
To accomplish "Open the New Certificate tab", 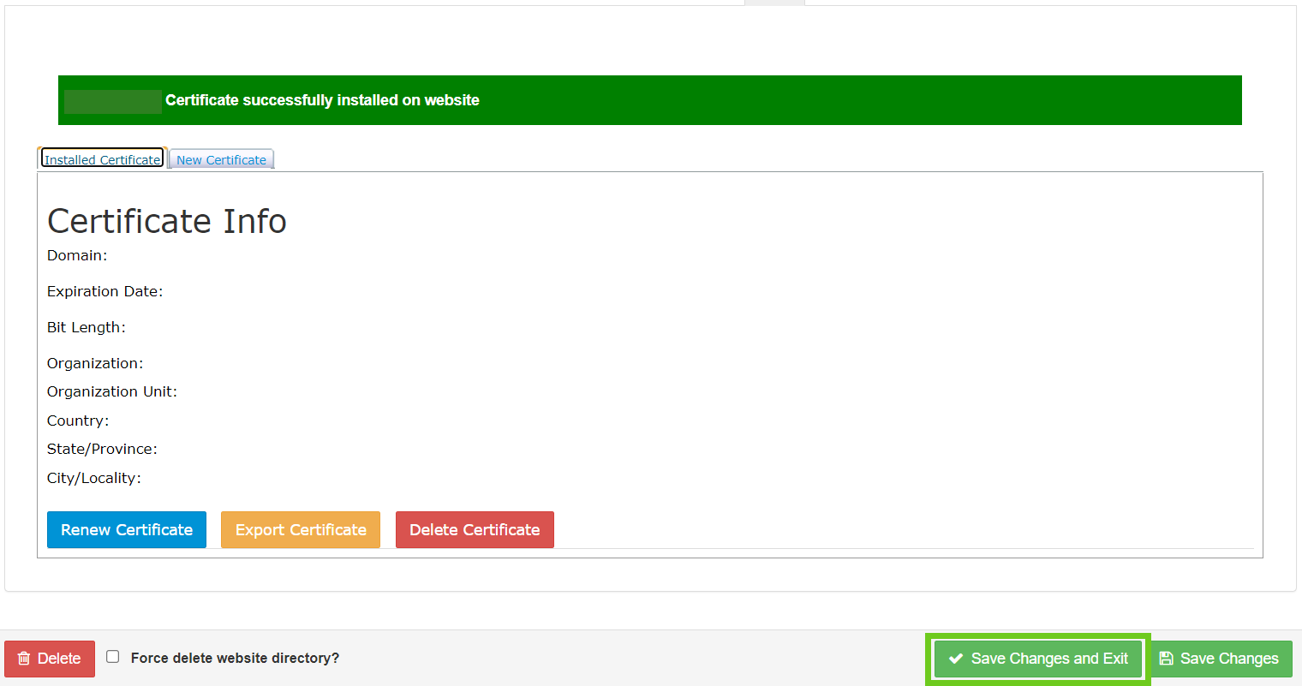I will [x=221, y=160].
